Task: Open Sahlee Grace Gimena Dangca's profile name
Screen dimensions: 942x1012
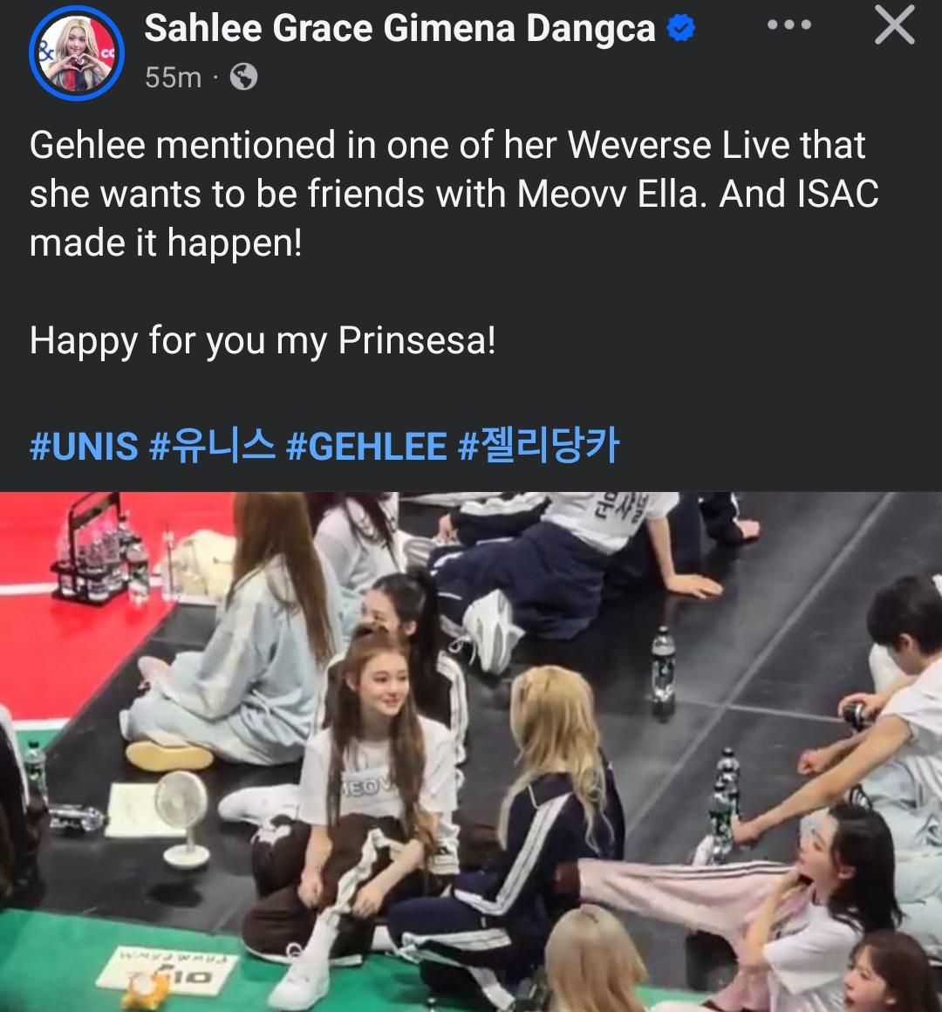Action: tap(399, 29)
